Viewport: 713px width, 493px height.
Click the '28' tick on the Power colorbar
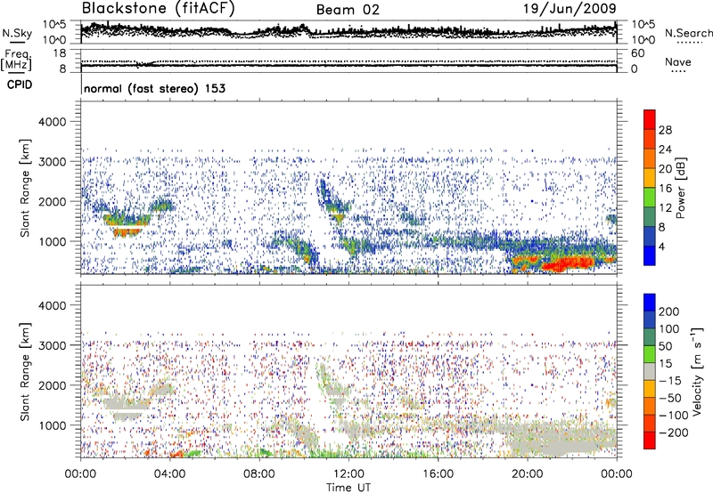(665, 130)
